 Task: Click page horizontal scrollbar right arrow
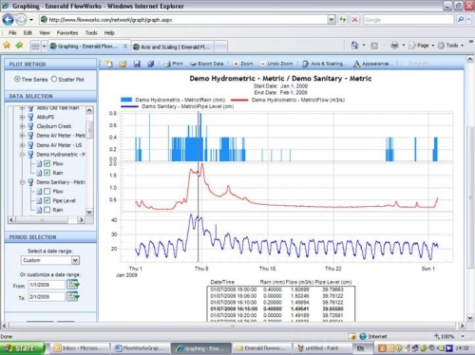(462, 326)
